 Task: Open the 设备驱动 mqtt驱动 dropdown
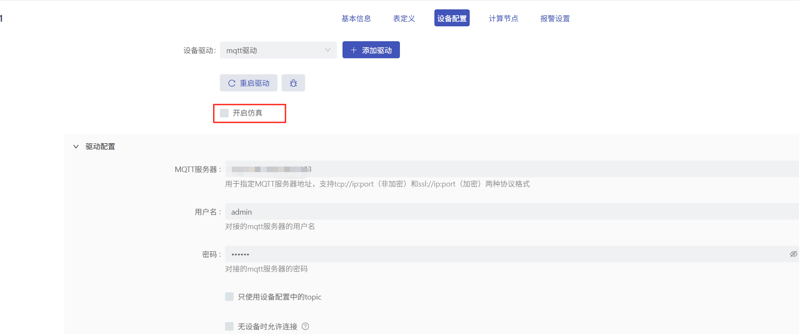[x=278, y=50]
